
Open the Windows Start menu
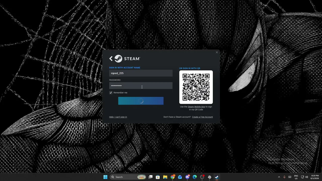coord(105,177)
